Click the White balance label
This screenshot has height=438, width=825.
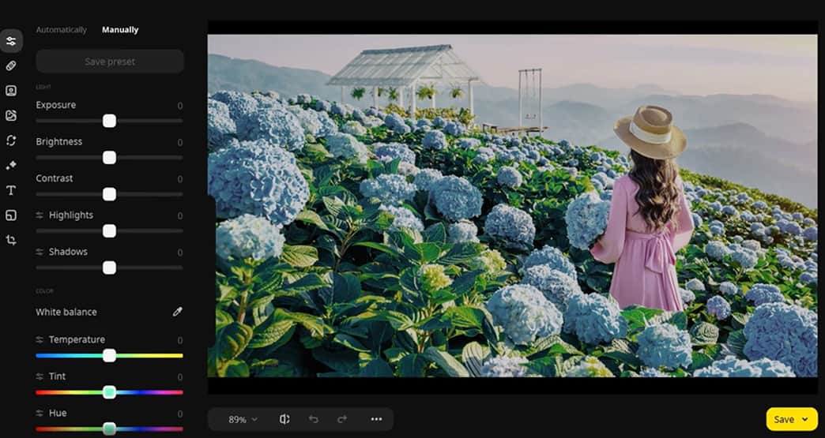(66, 312)
